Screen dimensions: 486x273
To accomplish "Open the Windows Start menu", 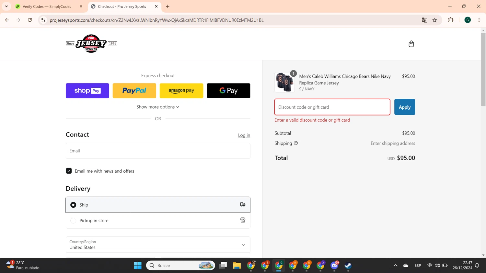I will pyautogui.click(x=138, y=266).
